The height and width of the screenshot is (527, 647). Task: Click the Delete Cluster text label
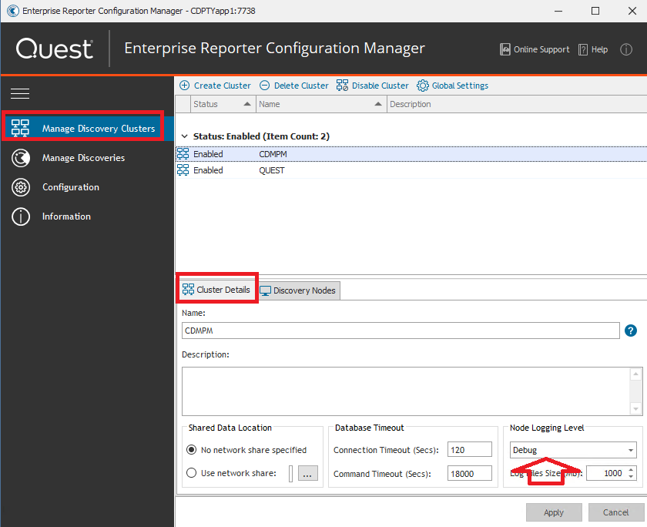301,86
